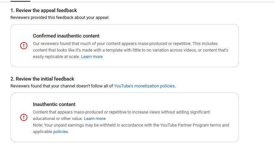
Task: Click the 'easily replicable at scale' text
Action: (56, 57)
